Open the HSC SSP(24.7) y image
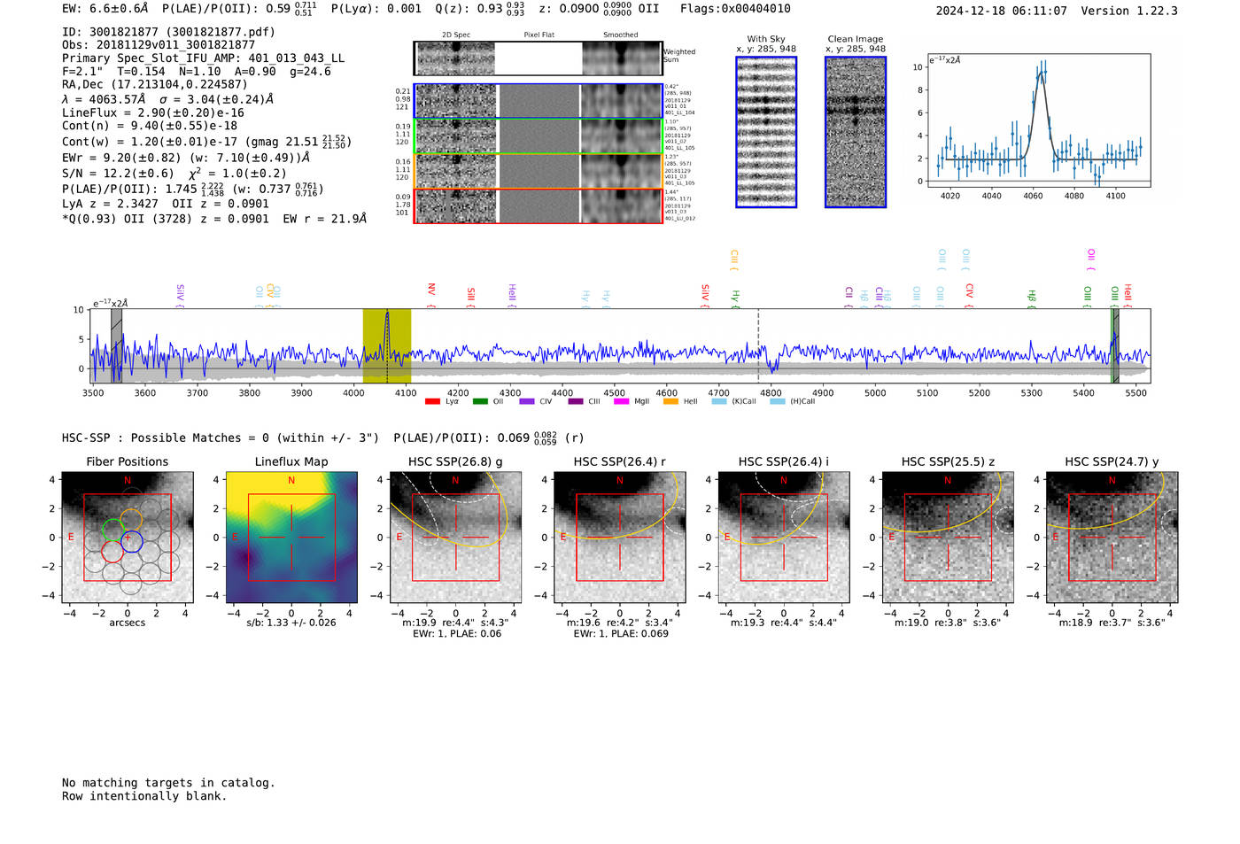 tap(1112, 538)
